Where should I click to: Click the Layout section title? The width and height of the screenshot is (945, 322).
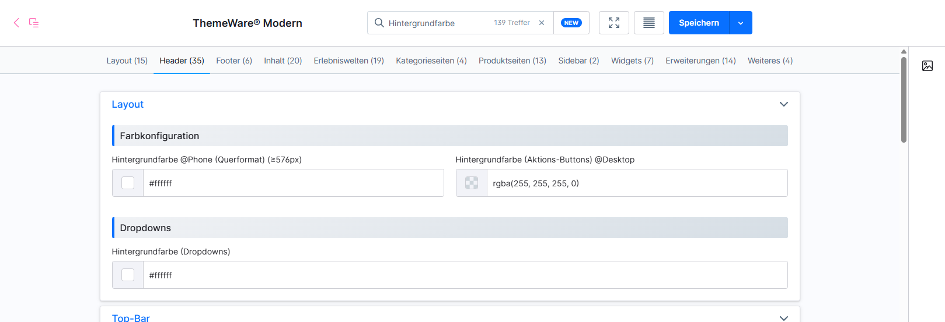pyautogui.click(x=127, y=104)
